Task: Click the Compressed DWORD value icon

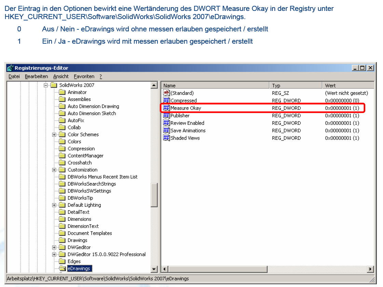Action: 166,100
